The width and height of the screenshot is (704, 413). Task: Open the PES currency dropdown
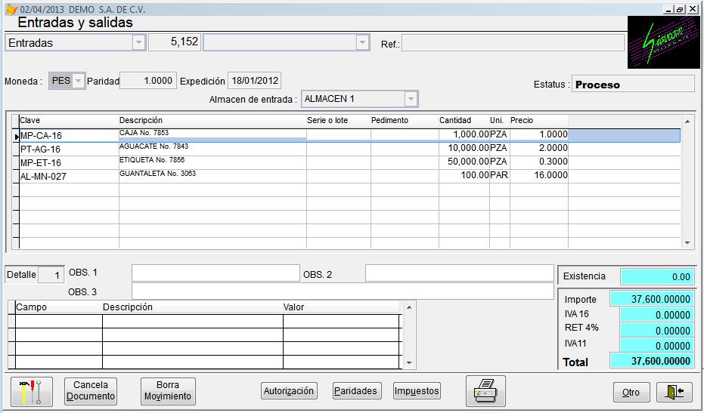coord(78,81)
